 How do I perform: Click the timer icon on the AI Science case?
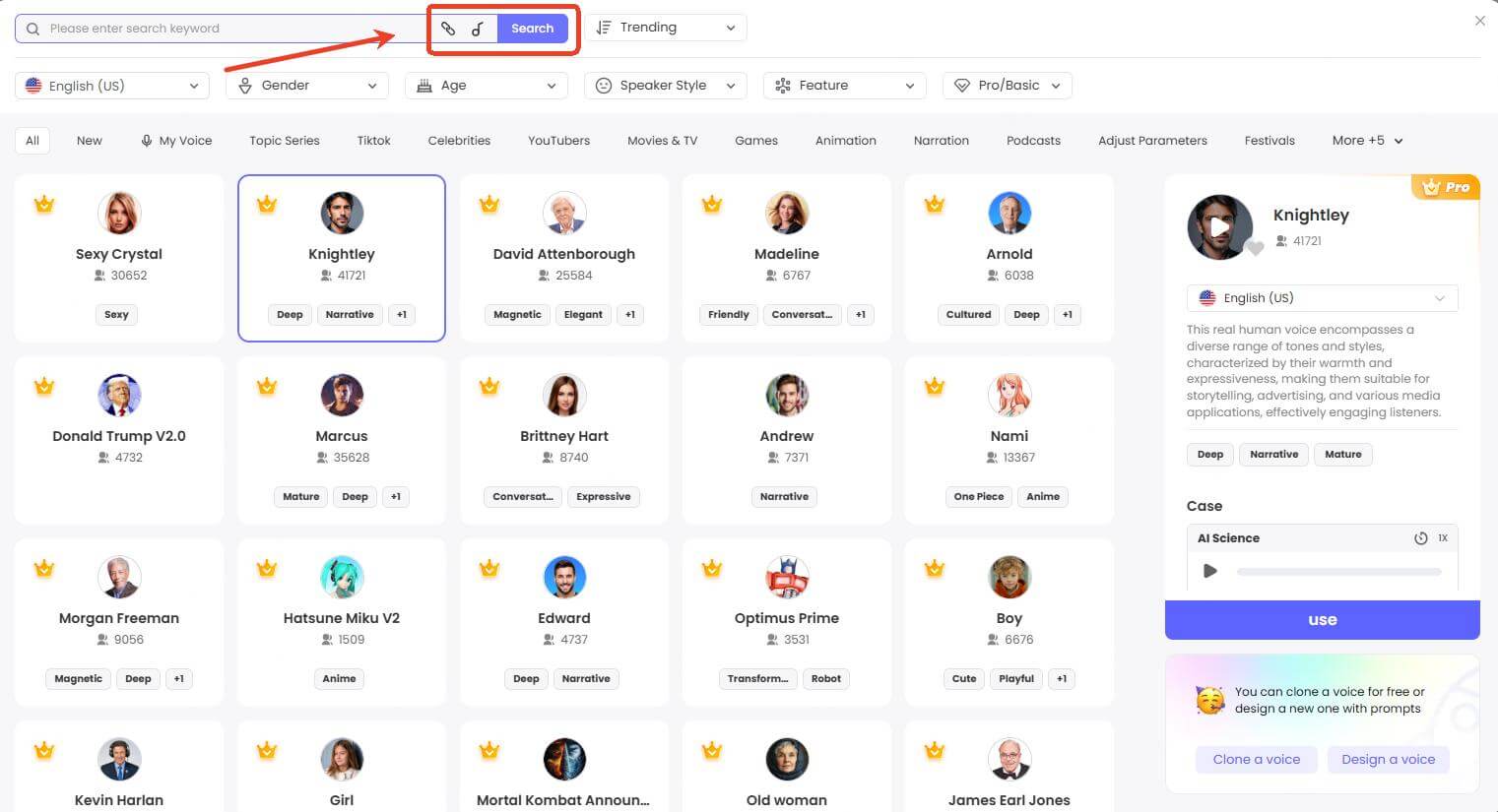1420,537
